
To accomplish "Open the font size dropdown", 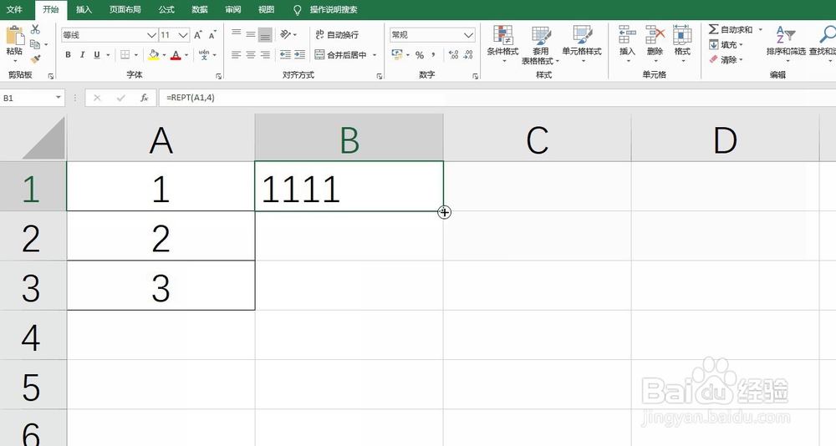I will (183, 35).
